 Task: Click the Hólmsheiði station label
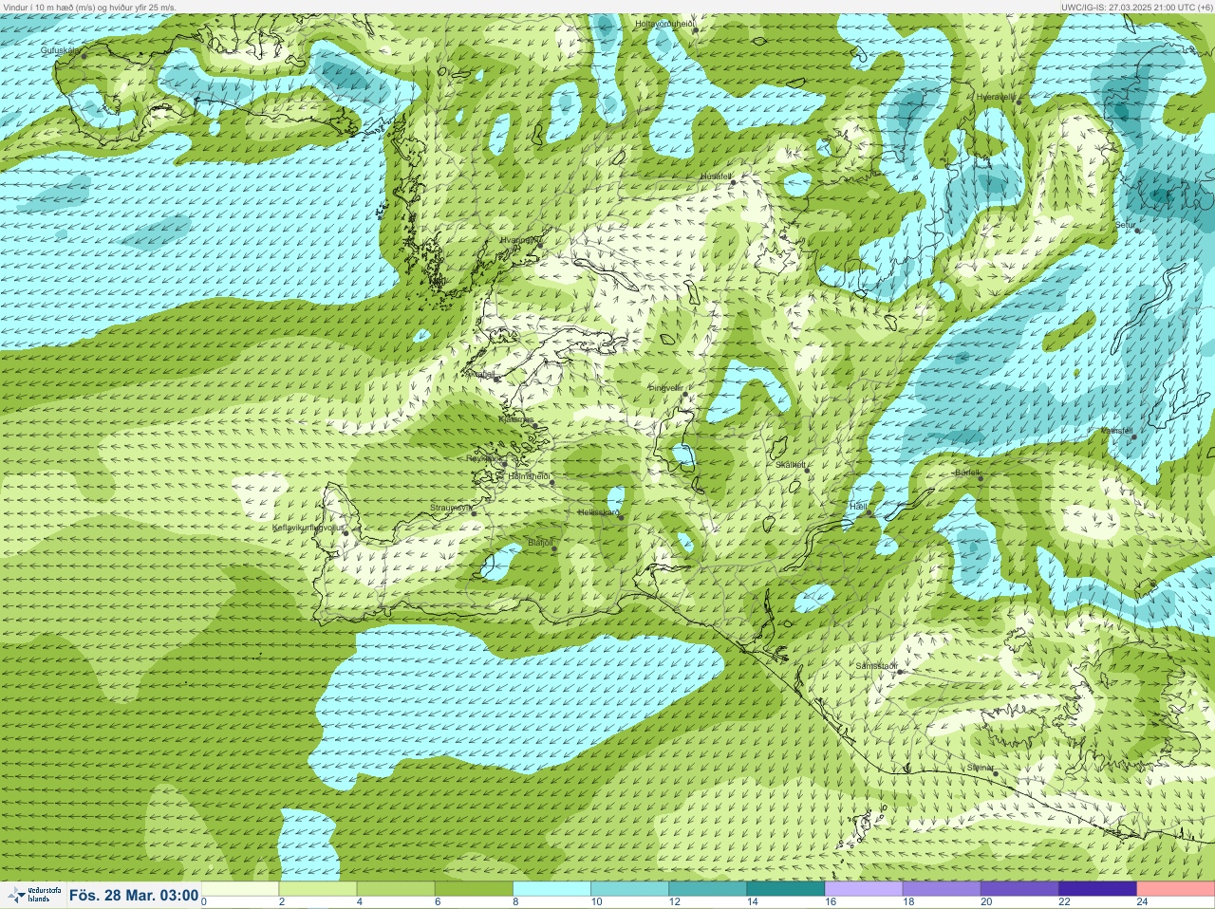click(530, 475)
